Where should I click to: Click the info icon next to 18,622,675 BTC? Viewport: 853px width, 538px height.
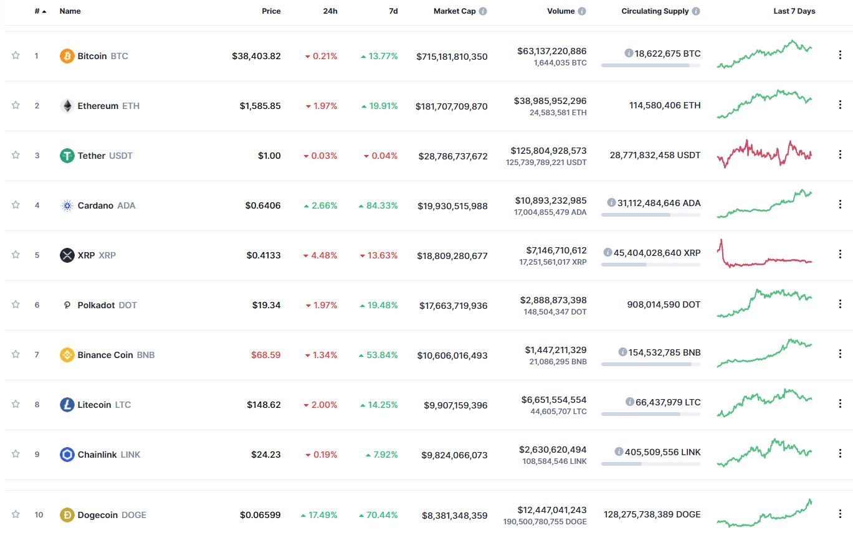[x=629, y=54]
